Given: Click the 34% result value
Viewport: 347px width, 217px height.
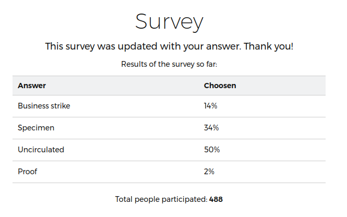Looking at the screenshot, I should (x=211, y=128).
